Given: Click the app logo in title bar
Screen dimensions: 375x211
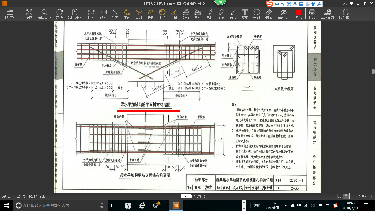Looking at the screenshot, I should 5,4.
